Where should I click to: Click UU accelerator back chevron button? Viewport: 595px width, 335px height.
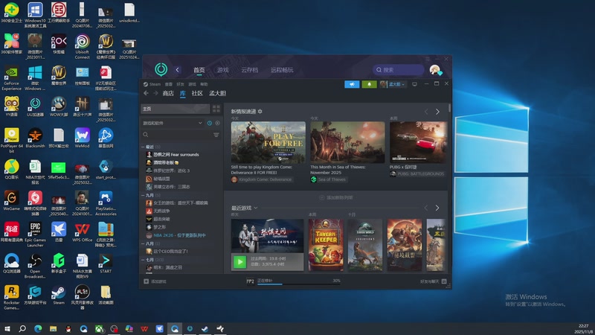(x=177, y=70)
